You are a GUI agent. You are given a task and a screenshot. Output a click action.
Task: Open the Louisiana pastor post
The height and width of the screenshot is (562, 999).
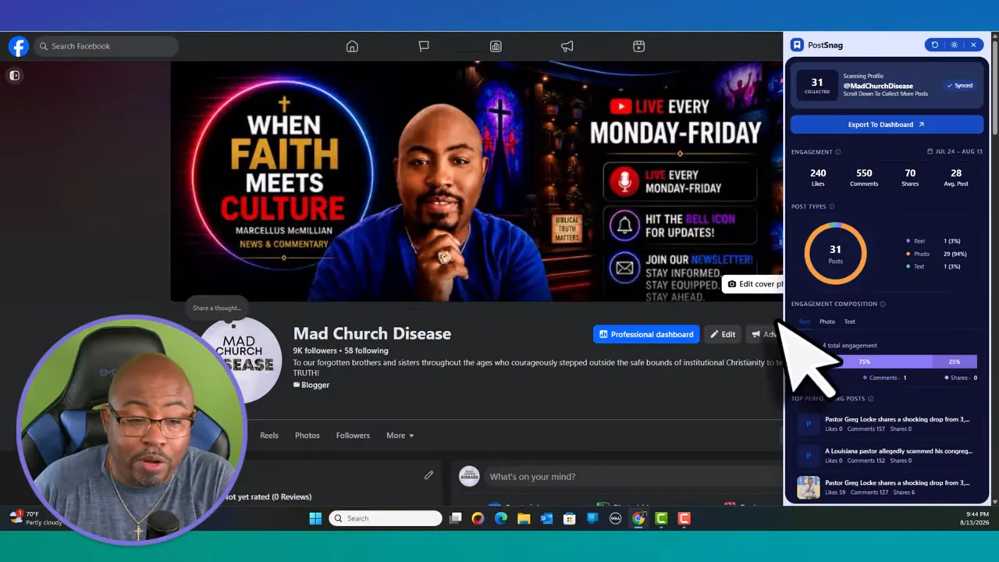(x=887, y=456)
